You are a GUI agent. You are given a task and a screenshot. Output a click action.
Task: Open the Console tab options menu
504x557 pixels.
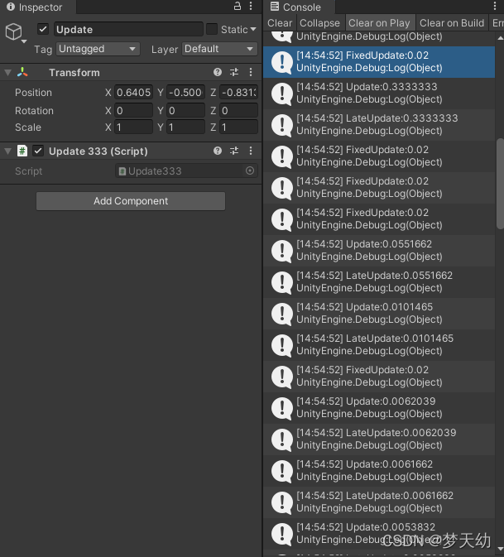(x=495, y=6)
